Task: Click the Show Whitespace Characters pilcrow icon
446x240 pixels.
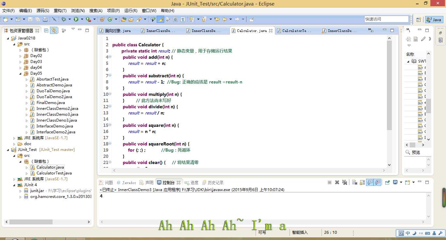Action: point(183,20)
